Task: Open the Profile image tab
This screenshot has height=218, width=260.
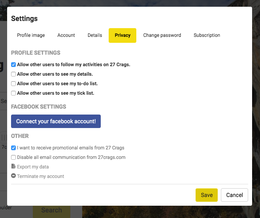Action: click(x=31, y=35)
